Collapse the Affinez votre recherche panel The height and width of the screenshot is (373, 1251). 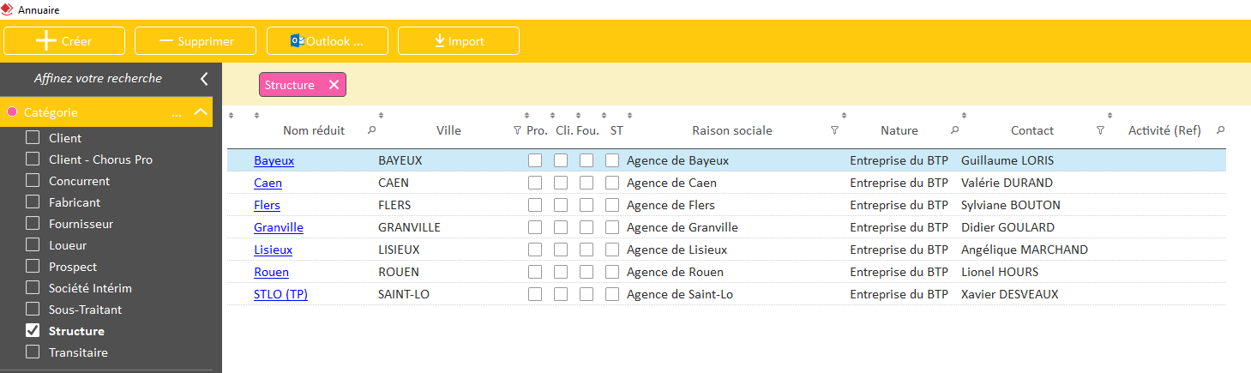coord(204,79)
